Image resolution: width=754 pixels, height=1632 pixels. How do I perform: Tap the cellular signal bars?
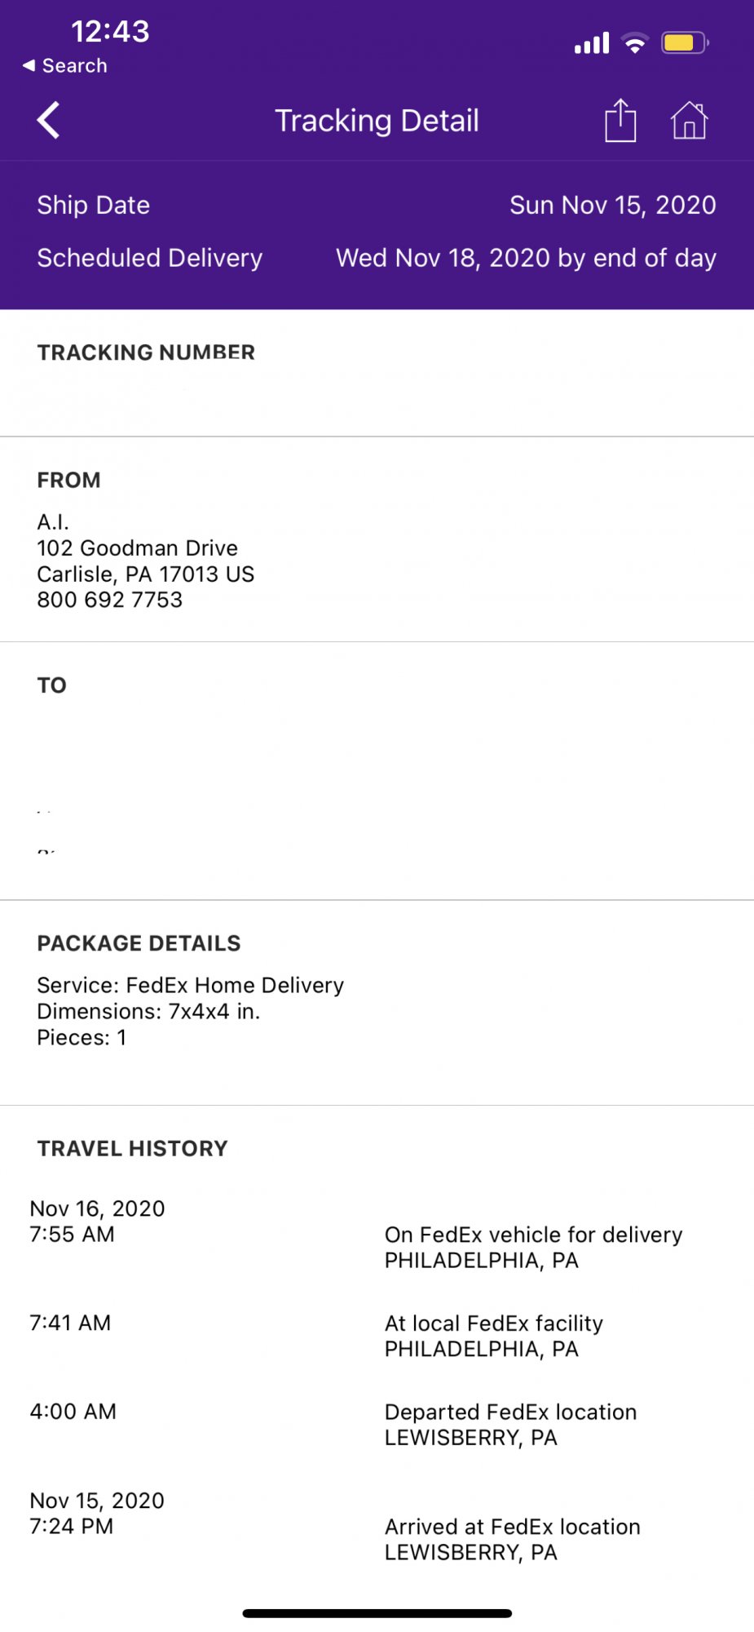point(592,43)
